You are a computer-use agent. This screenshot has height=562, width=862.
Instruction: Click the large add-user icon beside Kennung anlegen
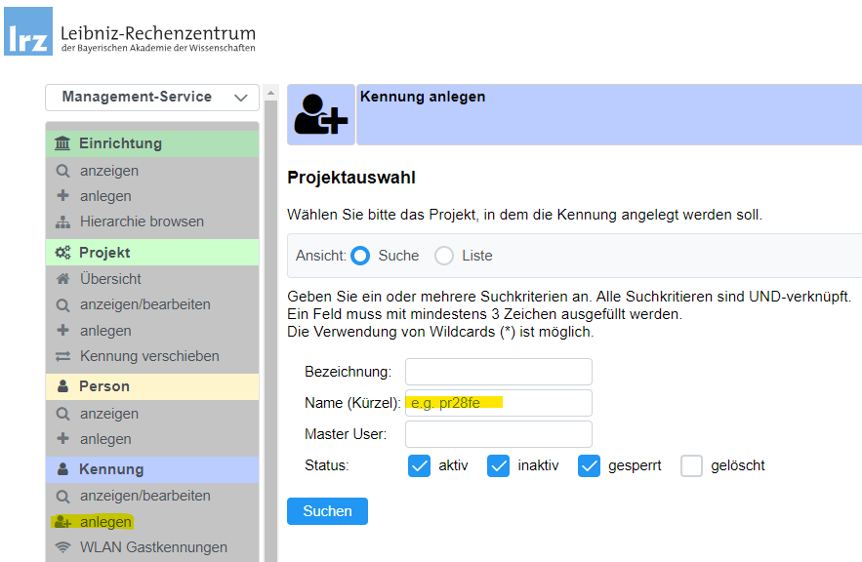(321, 114)
